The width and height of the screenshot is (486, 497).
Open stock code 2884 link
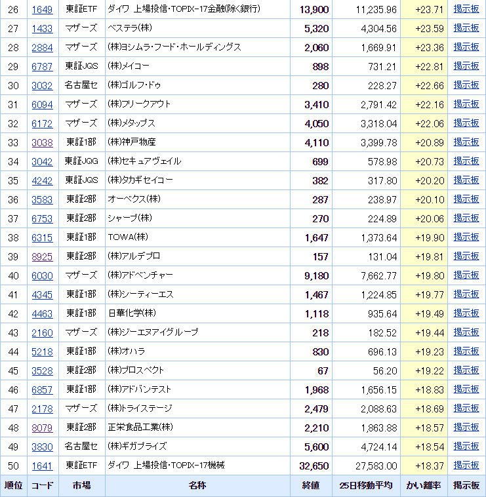click(x=42, y=48)
